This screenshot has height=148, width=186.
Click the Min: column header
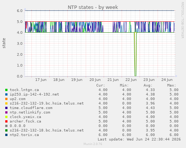coord(124,85)
